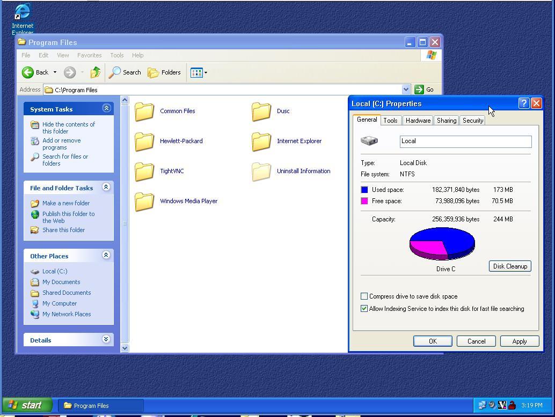This screenshot has height=417, width=555.
Task: Open the File menu
Action: (26, 55)
